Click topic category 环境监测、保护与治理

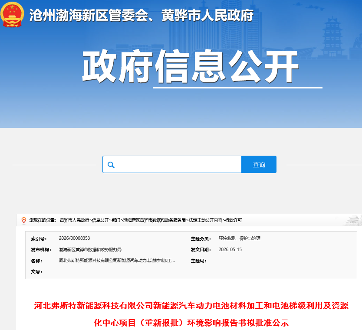(x=240, y=239)
